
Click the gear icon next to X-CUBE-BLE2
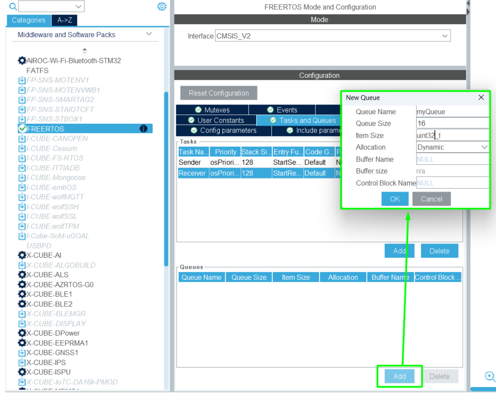click(22, 304)
